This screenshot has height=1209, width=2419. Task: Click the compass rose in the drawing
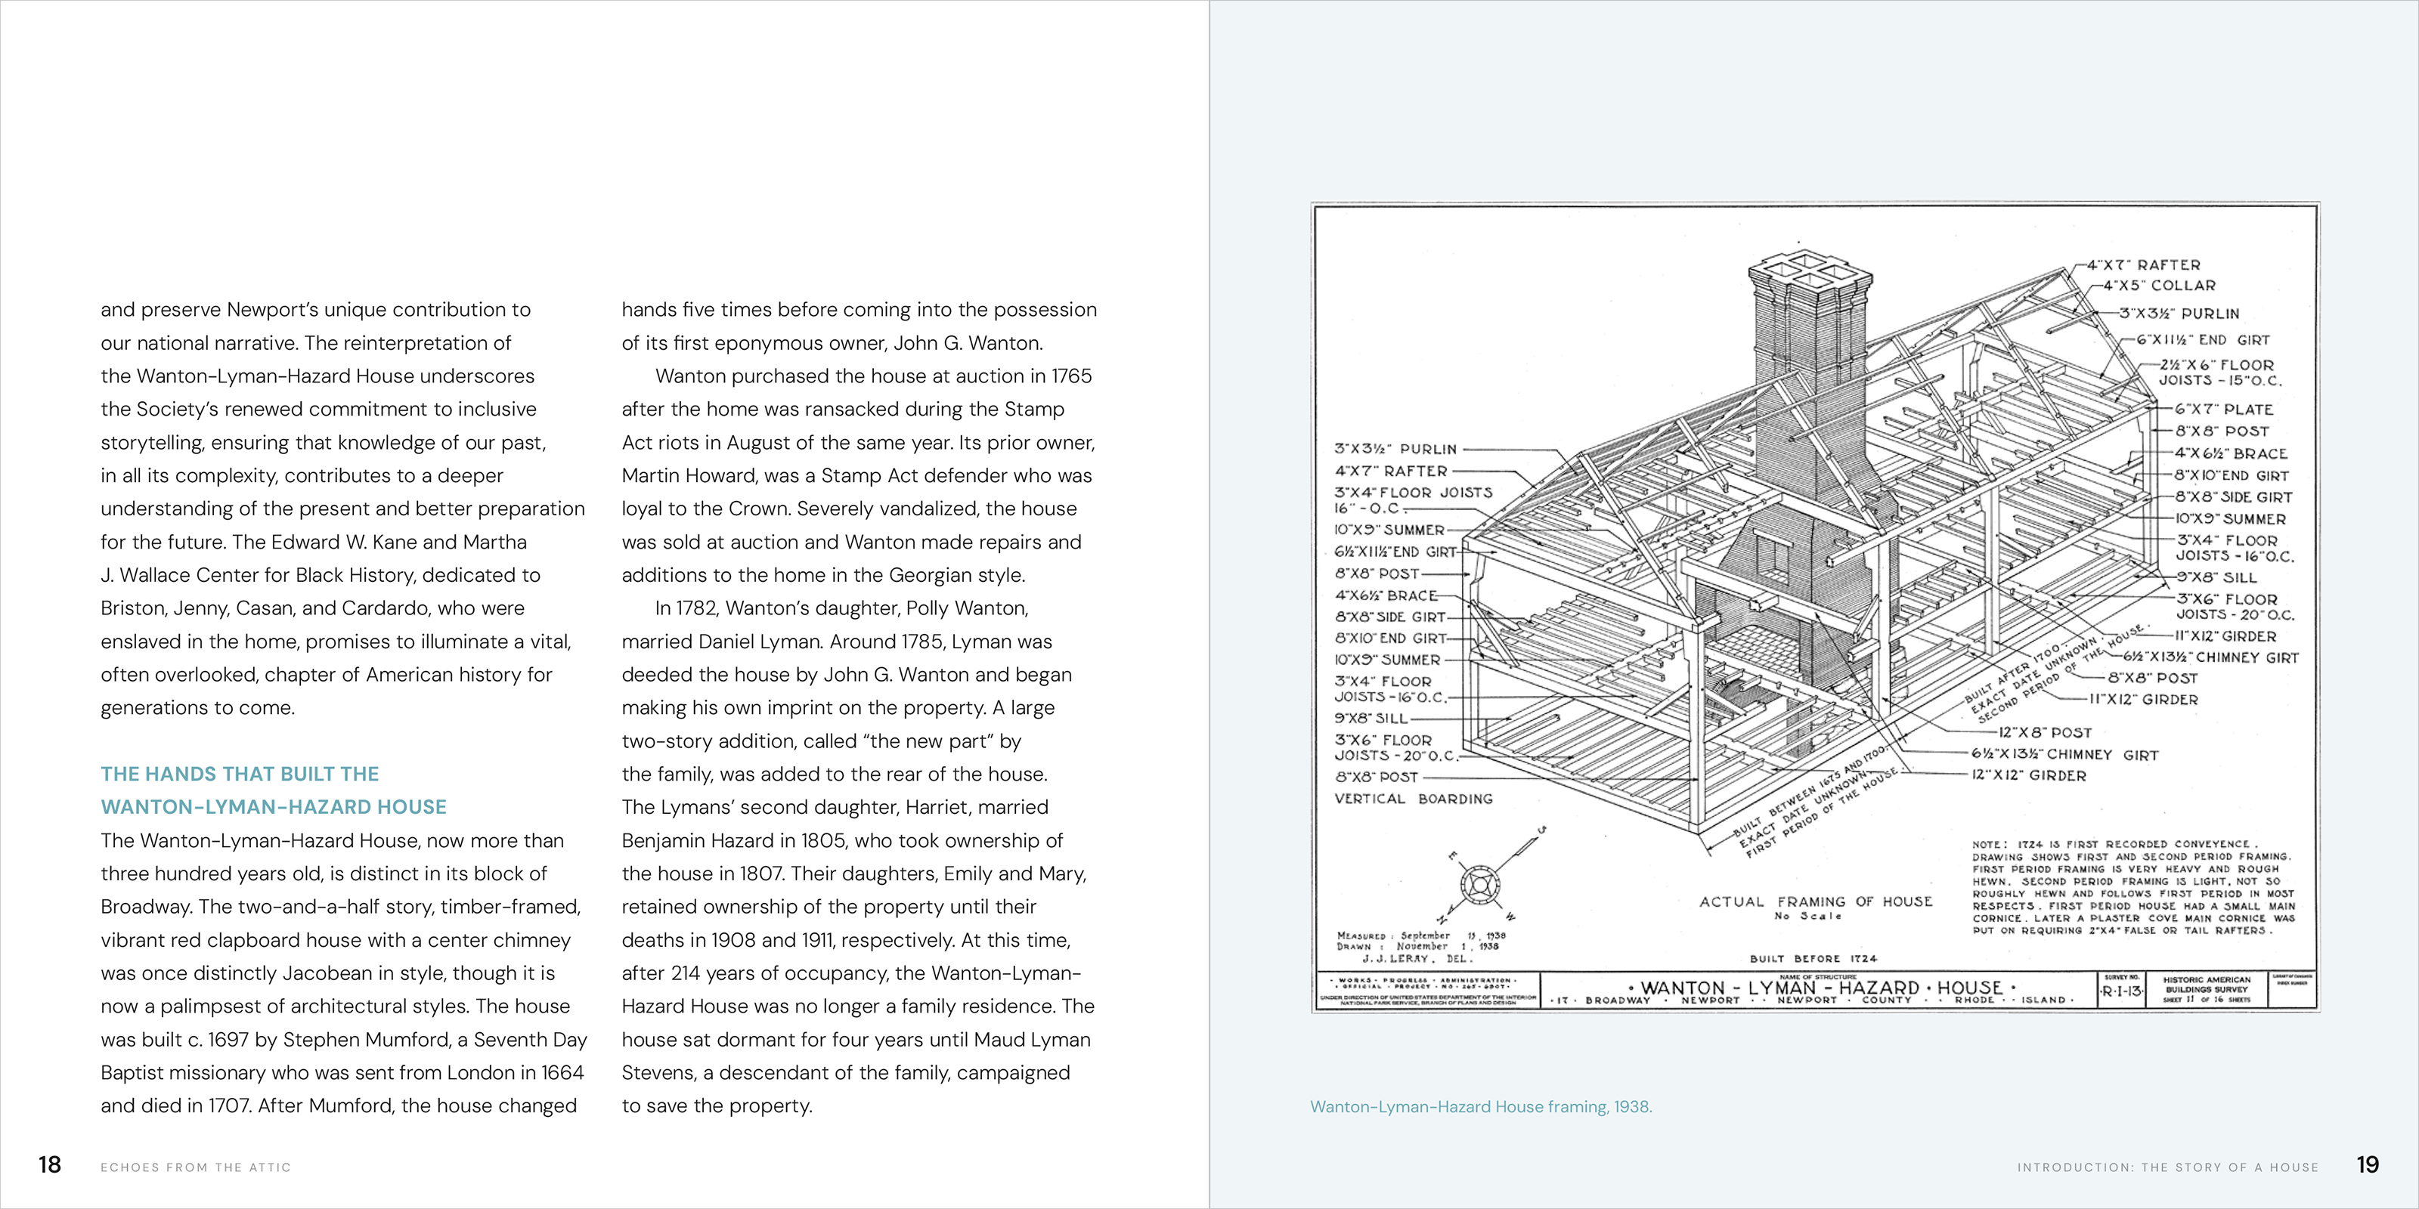(1479, 883)
